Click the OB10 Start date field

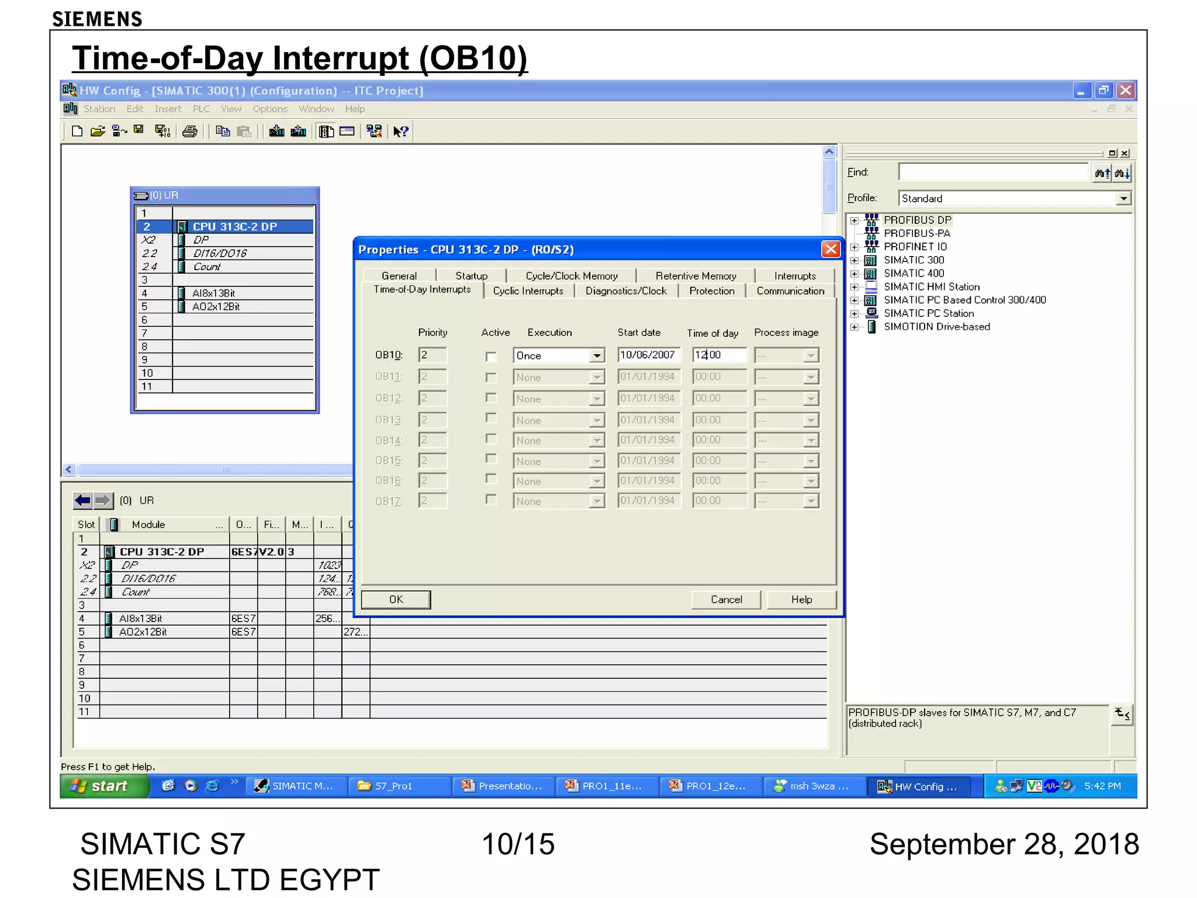pos(649,355)
